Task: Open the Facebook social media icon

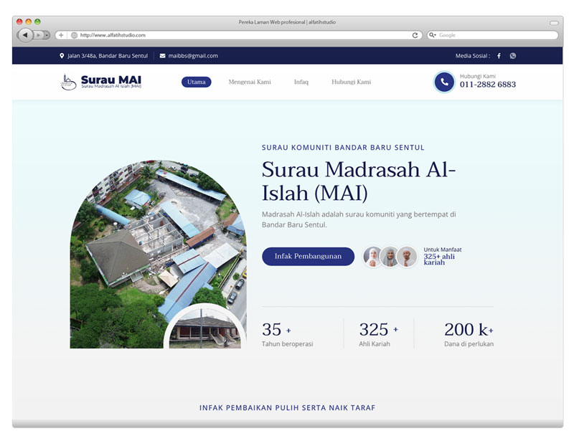Action: (x=499, y=56)
